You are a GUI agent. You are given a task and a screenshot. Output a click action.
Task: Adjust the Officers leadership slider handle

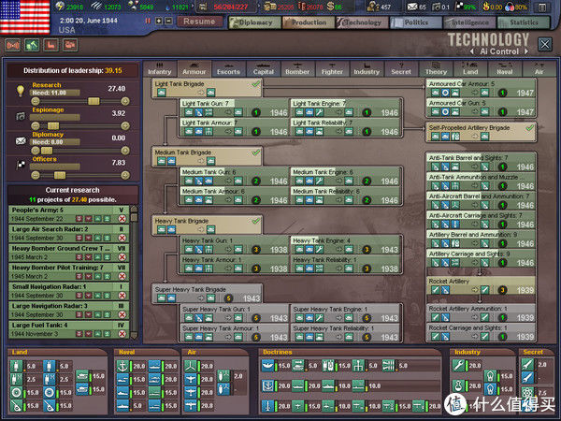(60, 176)
